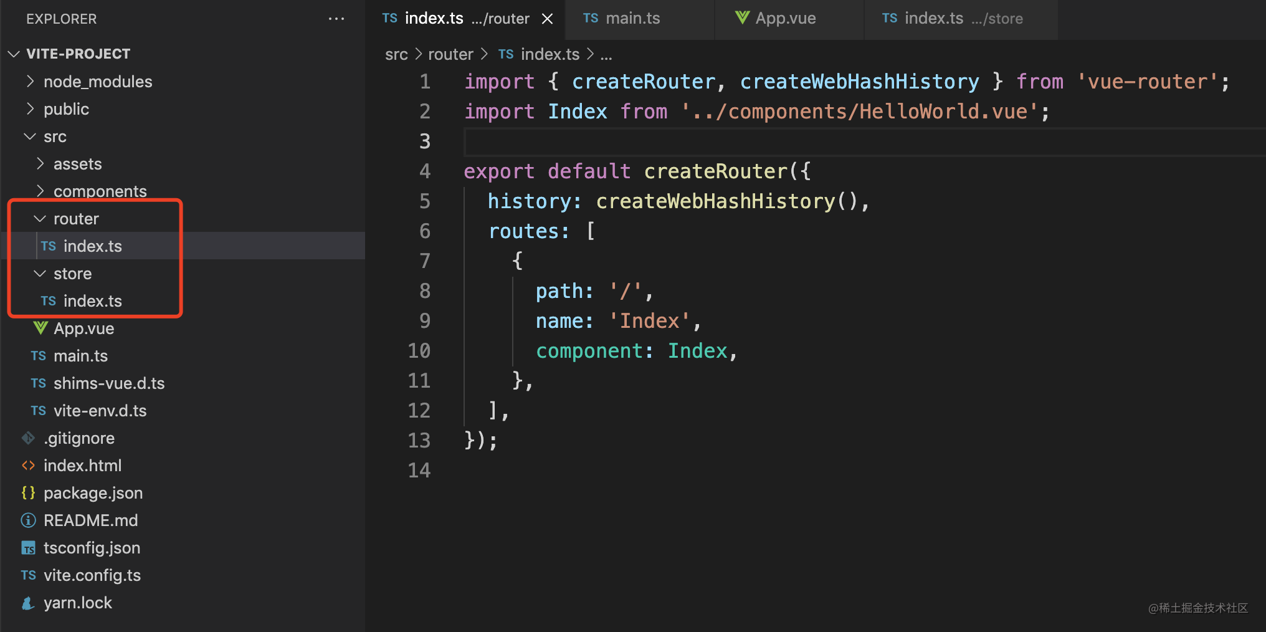Expand the node_modules folder
The image size is (1266, 632).
coord(30,82)
